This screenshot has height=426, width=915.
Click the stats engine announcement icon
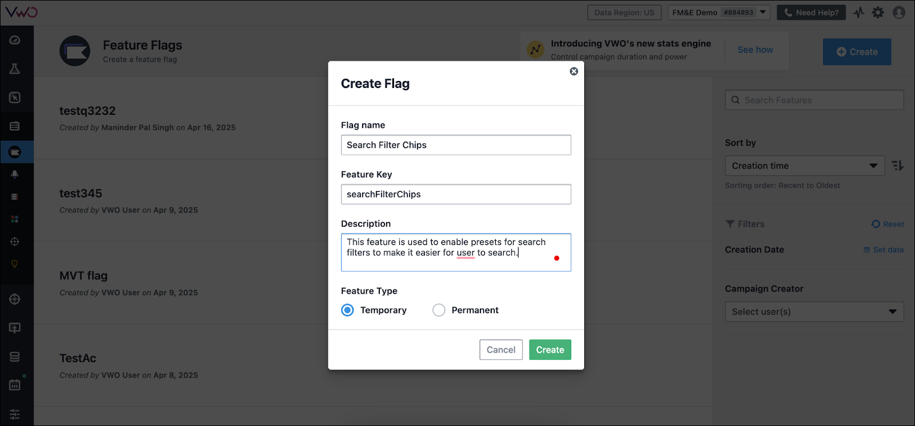535,50
